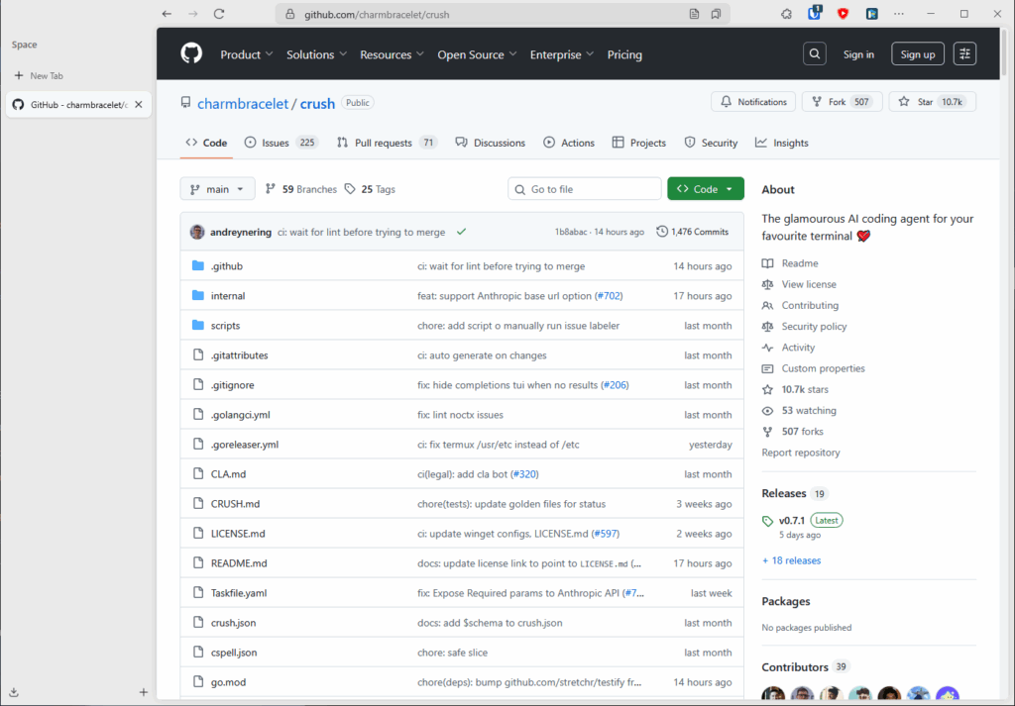Reload the page with refresh icon

pyautogui.click(x=219, y=14)
